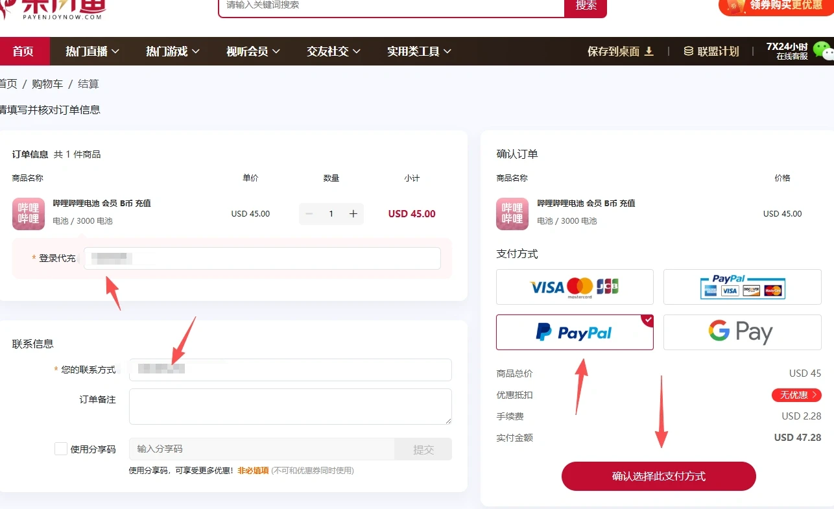
Task: Enable the 使用分享码 checkbox
Action: pos(61,449)
